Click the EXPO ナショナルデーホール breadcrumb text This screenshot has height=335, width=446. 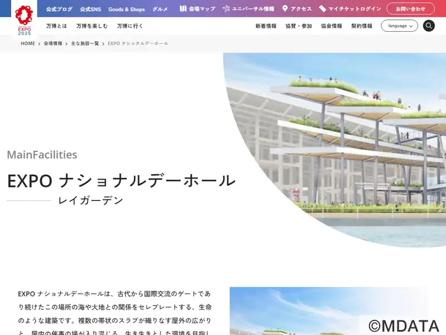pyautogui.click(x=138, y=44)
